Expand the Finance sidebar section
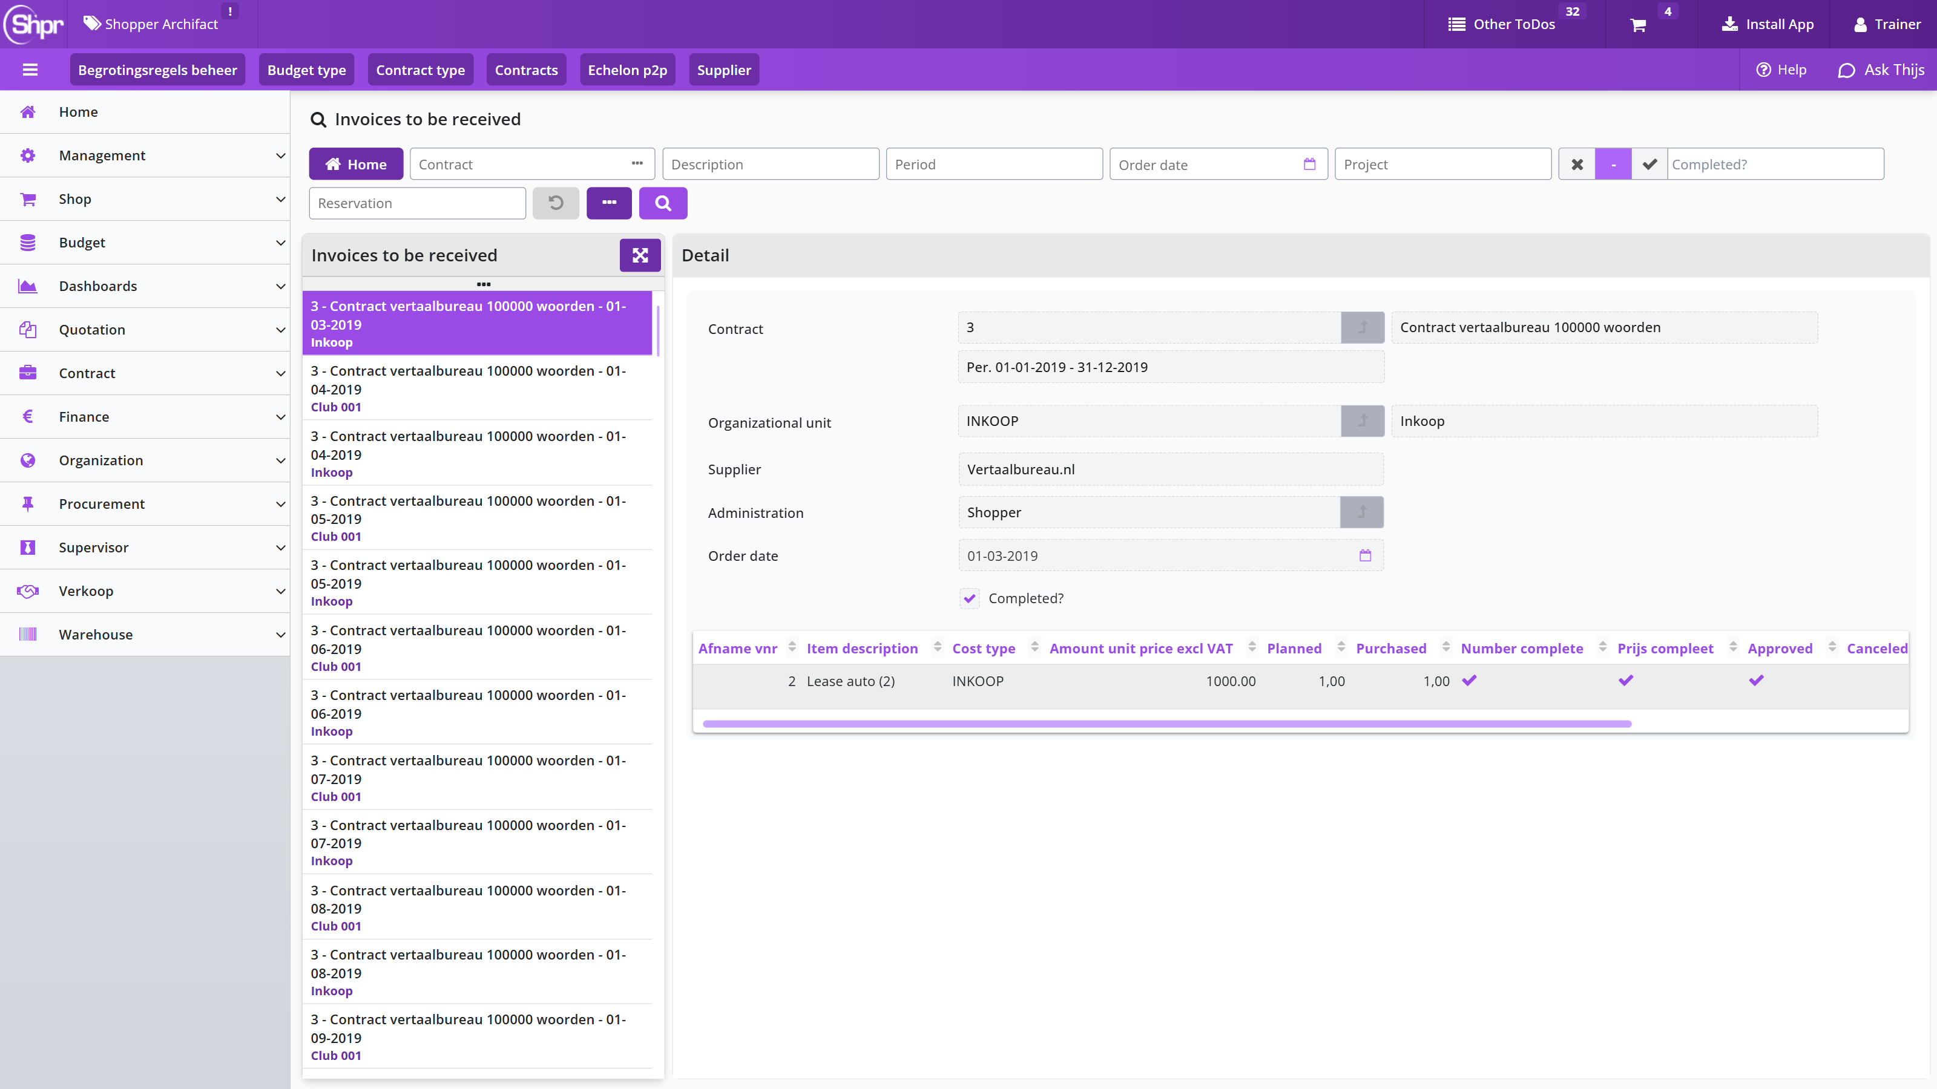Image resolution: width=1937 pixels, height=1089 pixels. point(145,417)
